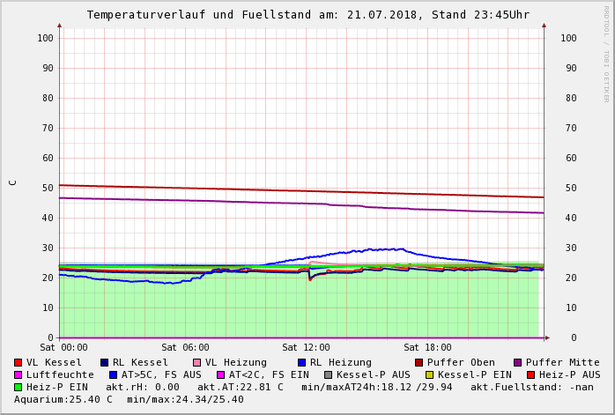615x415 pixels.
Task: Select the green Heiz-P EIN swatch
Action: pos(19,387)
